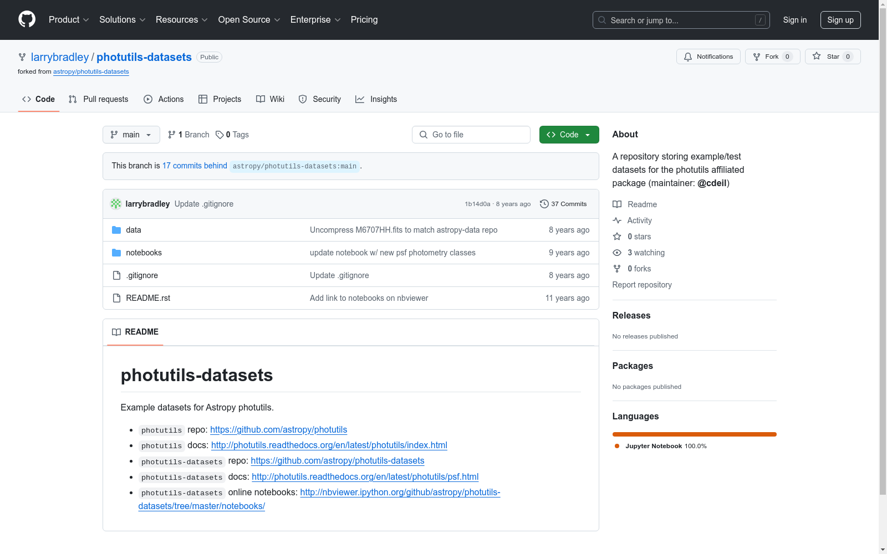Expand the Resources menu
Screen dimensions: 887x554
pyautogui.click(x=182, y=19)
